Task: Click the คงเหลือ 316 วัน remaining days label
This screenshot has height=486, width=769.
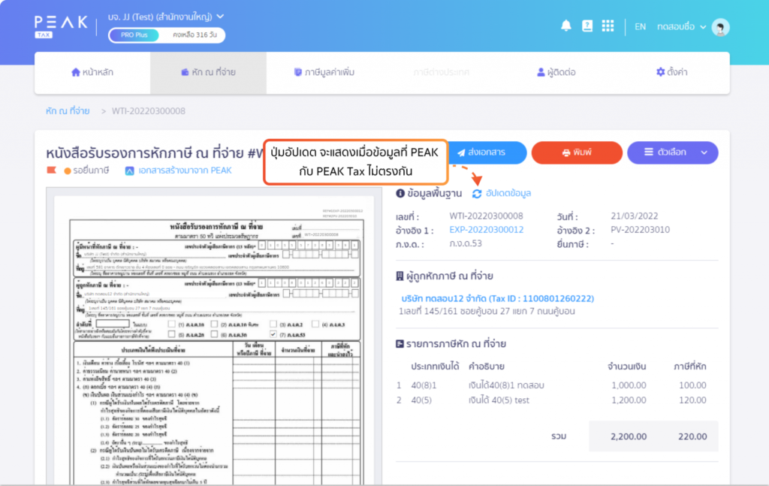Action: point(195,35)
